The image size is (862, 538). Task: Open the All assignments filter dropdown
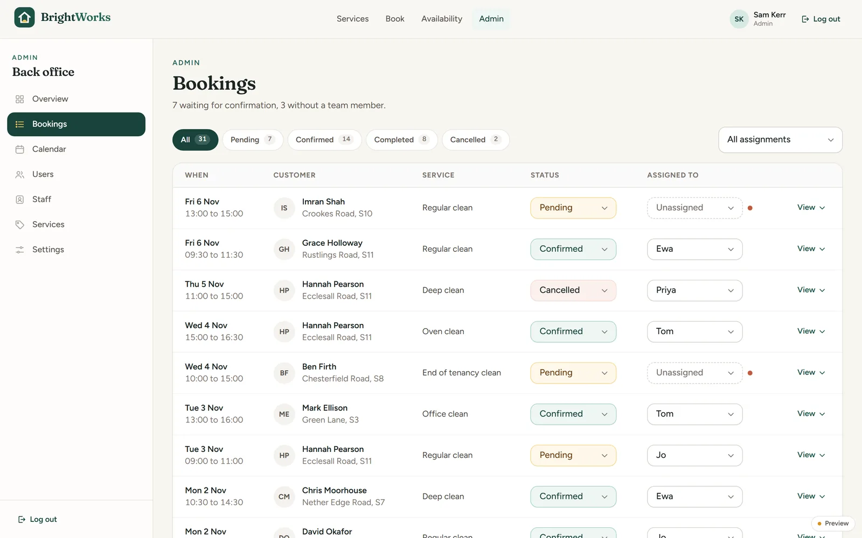[x=780, y=140]
